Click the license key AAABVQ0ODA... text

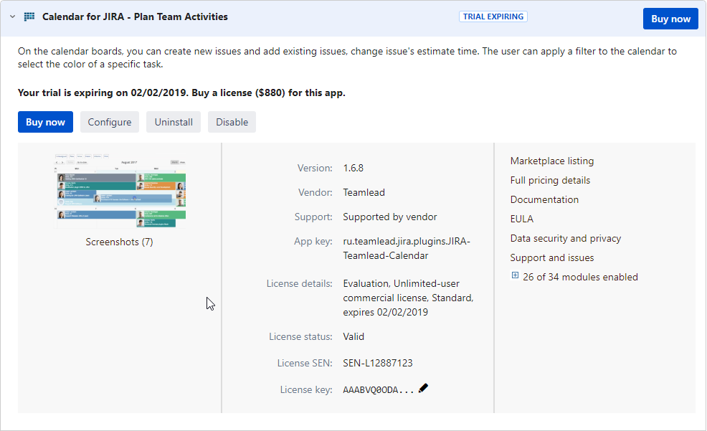coord(379,390)
